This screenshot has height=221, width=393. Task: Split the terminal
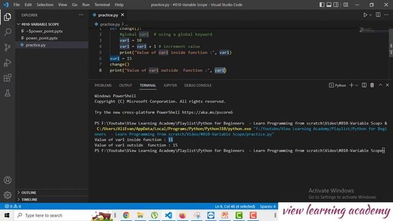(364, 85)
